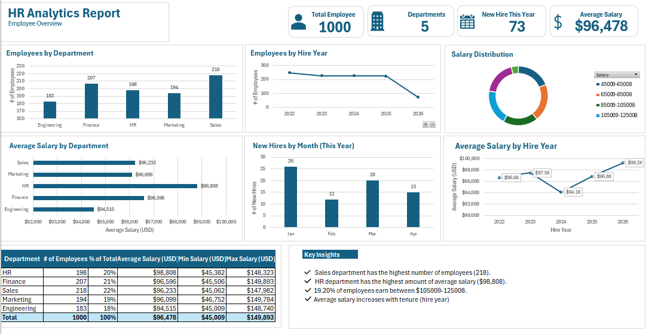Click the person icon in Total Employee card

click(x=298, y=22)
